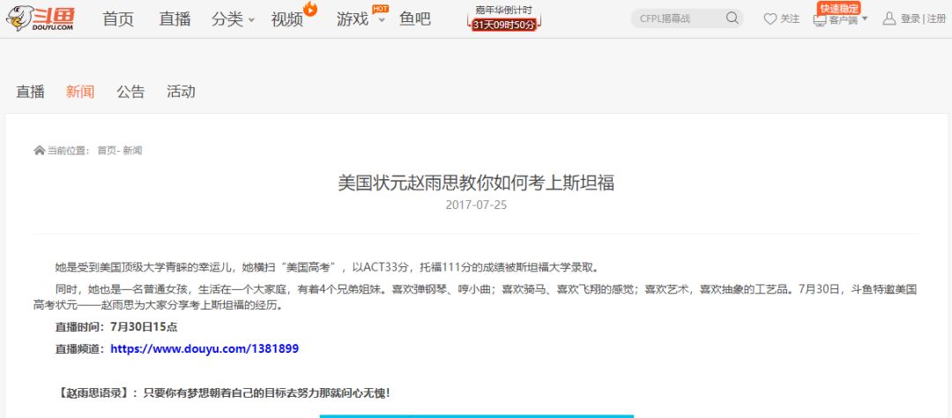Viewport: 952px width, 418px height.
Task: Click the article title 美国状元赵雨思教你如何考上斯坦福
Action: pyautogui.click(x=476, y=183)
